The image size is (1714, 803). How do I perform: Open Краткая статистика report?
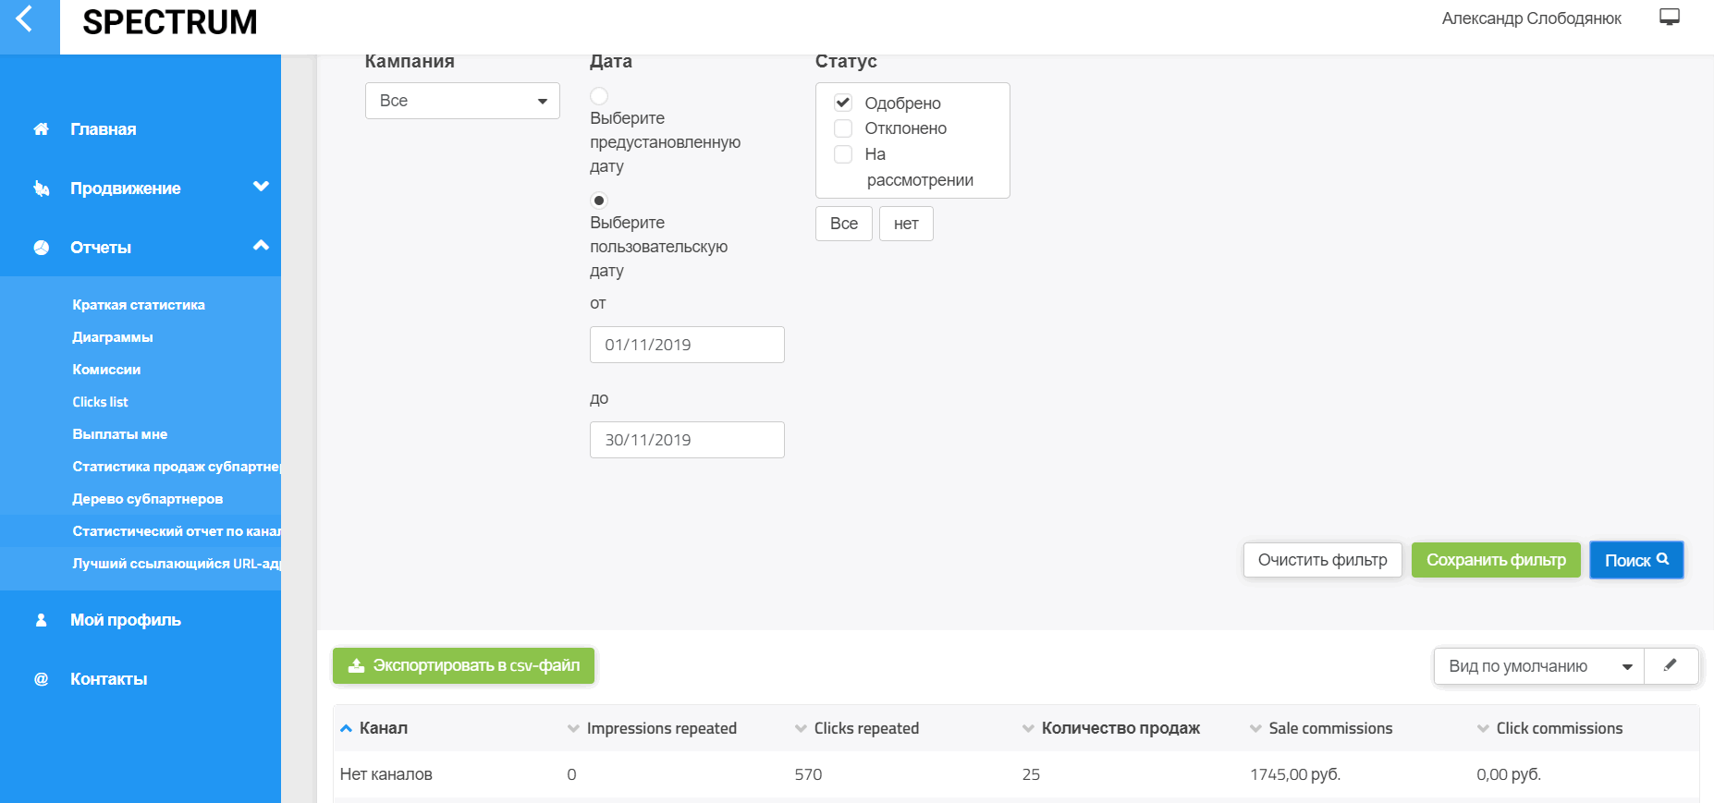tap(139, 305)
